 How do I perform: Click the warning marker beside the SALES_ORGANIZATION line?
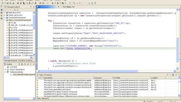[37, 48]
